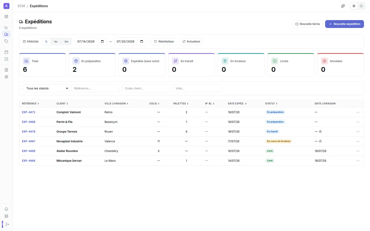Click the Référence search field
The image size is (370, 231).
(x=96, y=88)
